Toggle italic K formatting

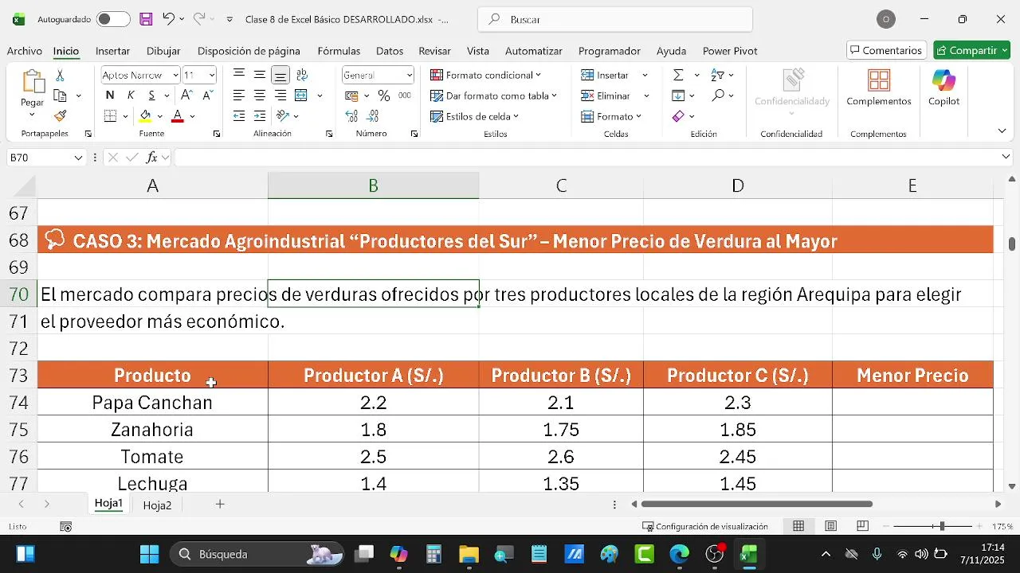pos(131,95)
